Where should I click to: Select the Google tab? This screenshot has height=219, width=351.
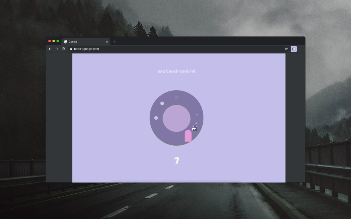[86, 42]
